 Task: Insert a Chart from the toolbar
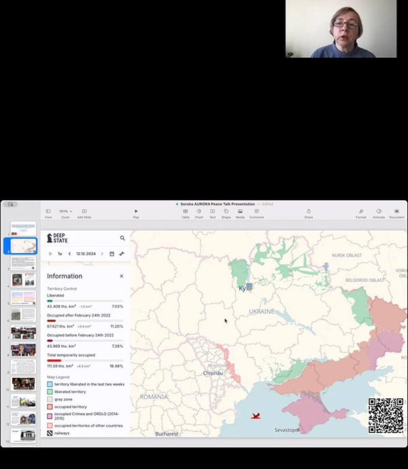point(199,214)
